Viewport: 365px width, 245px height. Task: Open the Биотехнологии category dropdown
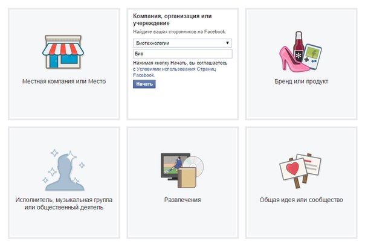(182, 43)
